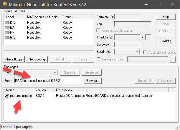Click Cancel next to the Install button

pyautogui.click(x=83, y=59)
